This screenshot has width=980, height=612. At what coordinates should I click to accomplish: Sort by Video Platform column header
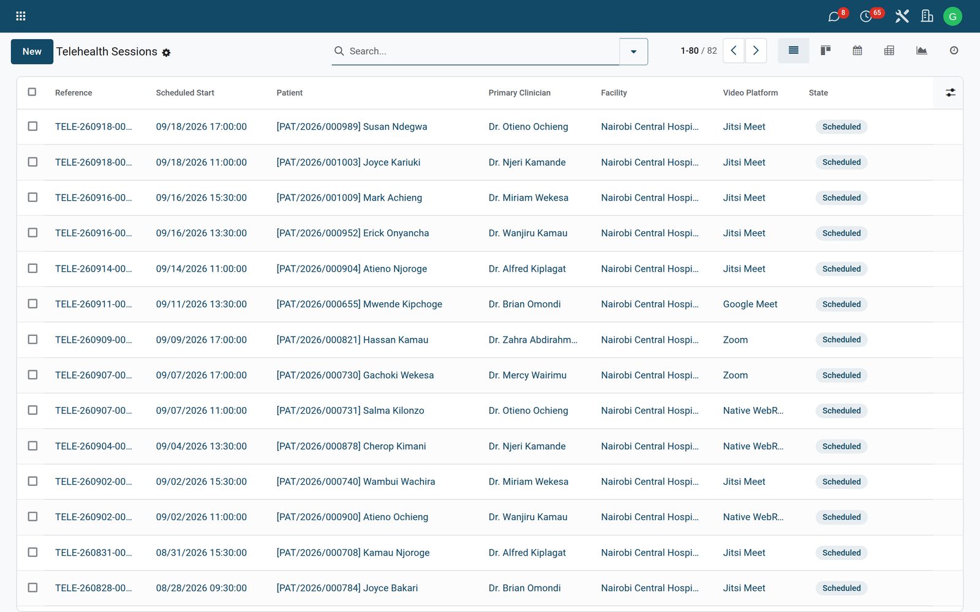[x=750, y=93]
